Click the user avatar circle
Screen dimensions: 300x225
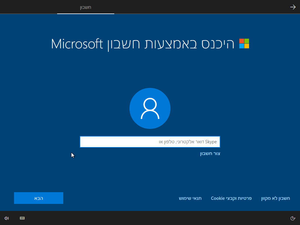(150, 108)
